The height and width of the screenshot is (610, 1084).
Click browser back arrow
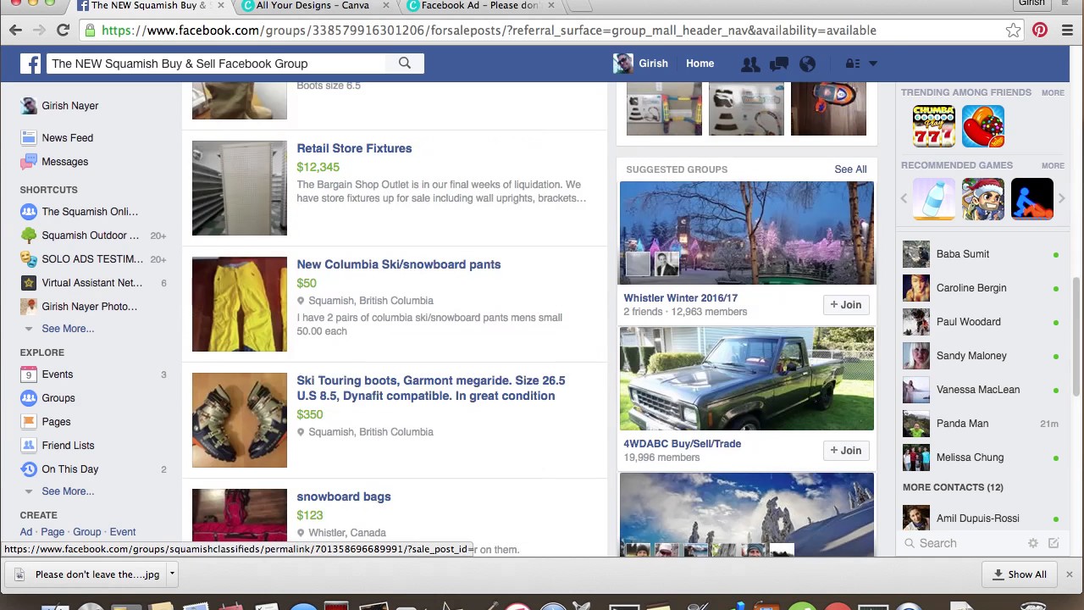(x=15, y=30)
